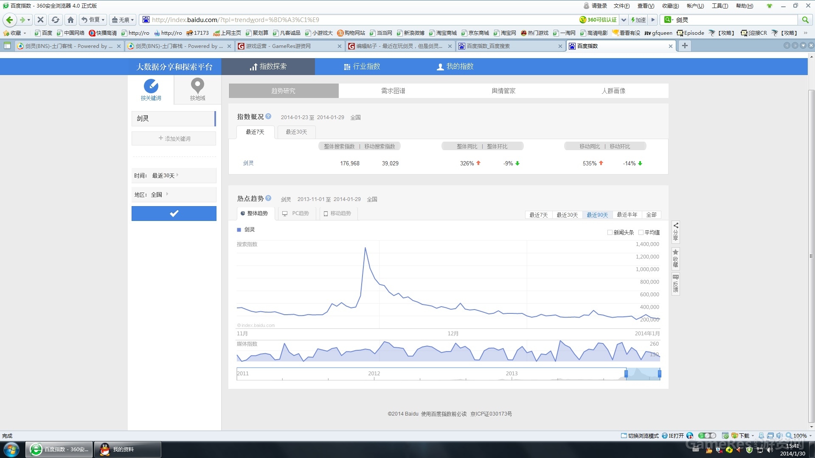Screen dimensions: 815x458
Task: Open home page via house icon
Action: pyautogui.click(x=70, y=20)
